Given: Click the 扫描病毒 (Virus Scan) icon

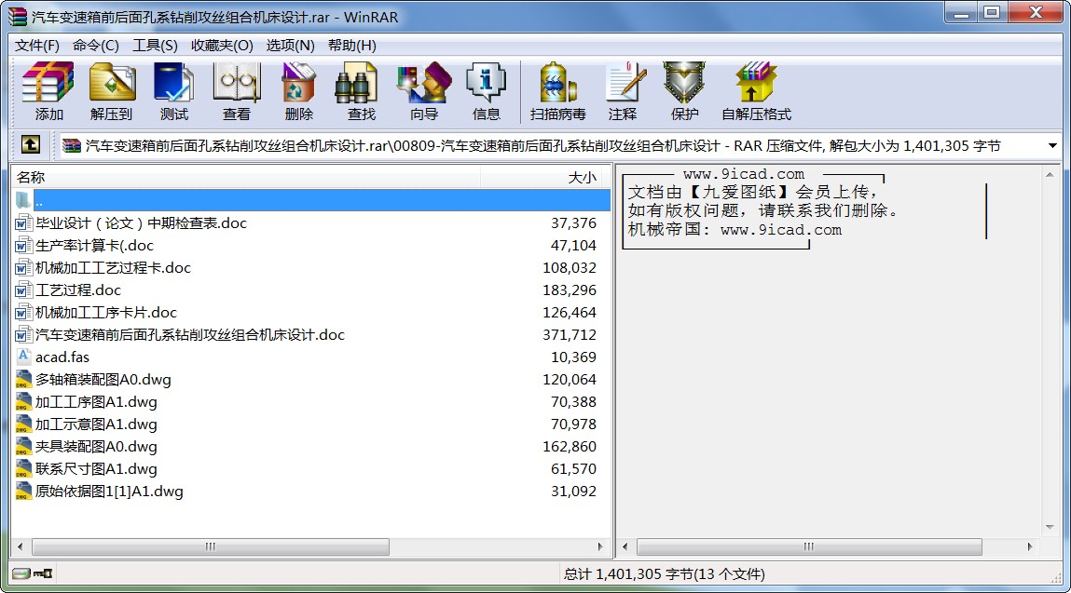Looking at the screenshot, I should pyautogui.click(x=557, y=91).
